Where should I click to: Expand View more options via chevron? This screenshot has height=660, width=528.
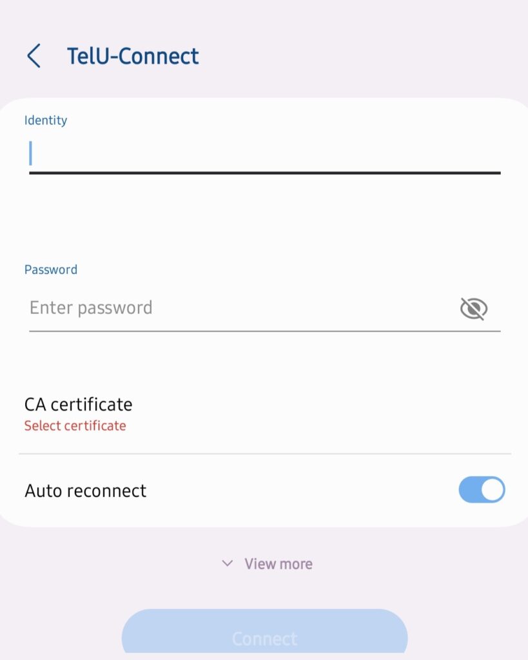[228, 563]
